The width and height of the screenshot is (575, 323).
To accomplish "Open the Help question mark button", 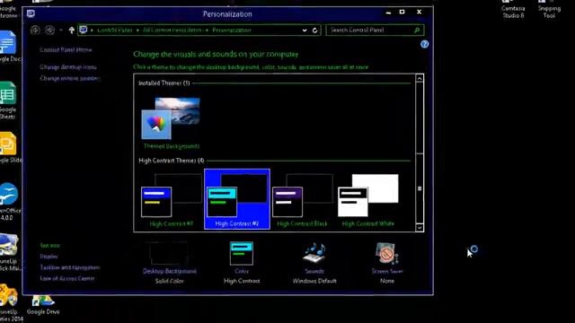I will click(x=424, y=44).
